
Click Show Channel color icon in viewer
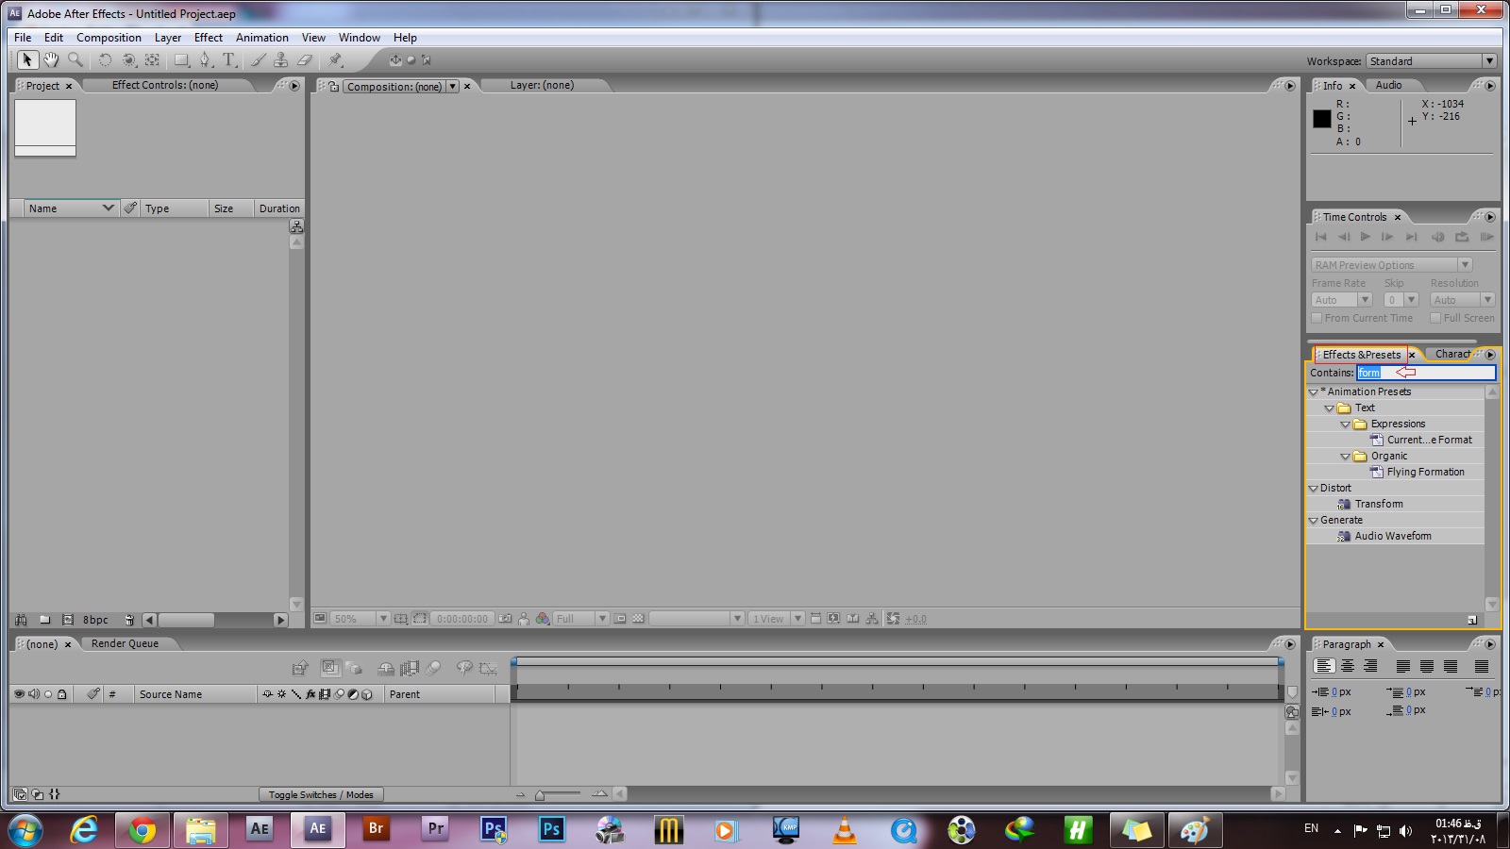(x=543, y=619)
